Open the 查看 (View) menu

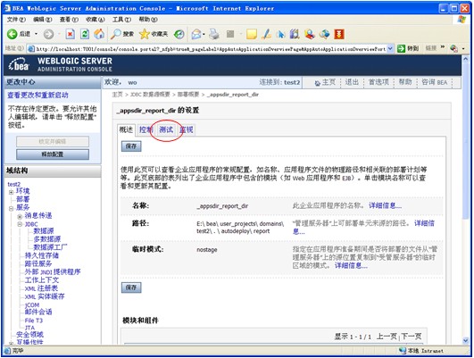coord(69,20)
